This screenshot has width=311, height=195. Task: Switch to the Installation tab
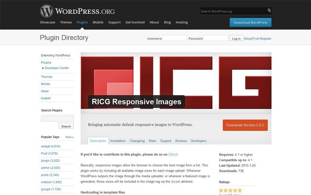click(x=118, y=141)
